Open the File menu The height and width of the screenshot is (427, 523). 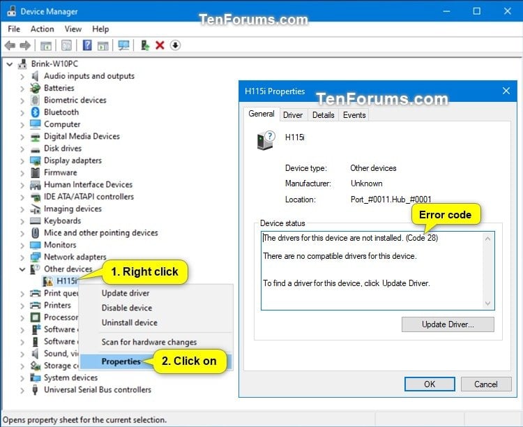click(14, 29)
